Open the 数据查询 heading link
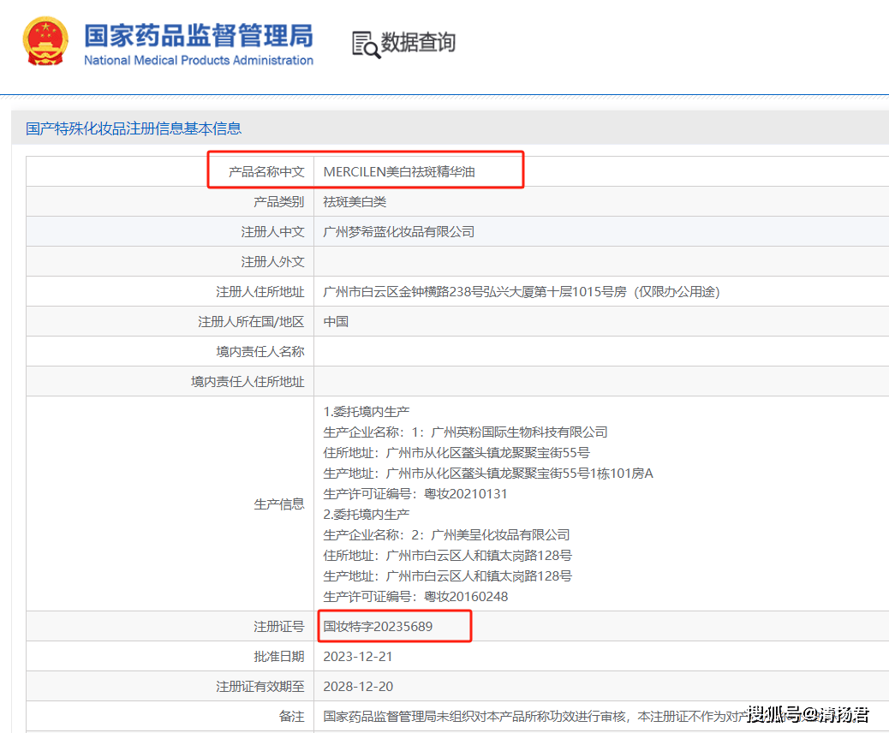Image resolution: width=889 pixels, height=733 pixels. [418, 43]
